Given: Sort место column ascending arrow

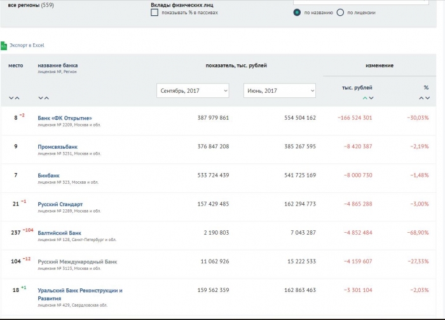Looking at the screenshot, I should (x=17, y=98).
